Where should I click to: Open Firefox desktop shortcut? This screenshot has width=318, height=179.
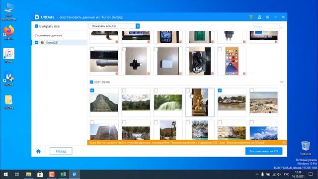[x=8, y=32]
